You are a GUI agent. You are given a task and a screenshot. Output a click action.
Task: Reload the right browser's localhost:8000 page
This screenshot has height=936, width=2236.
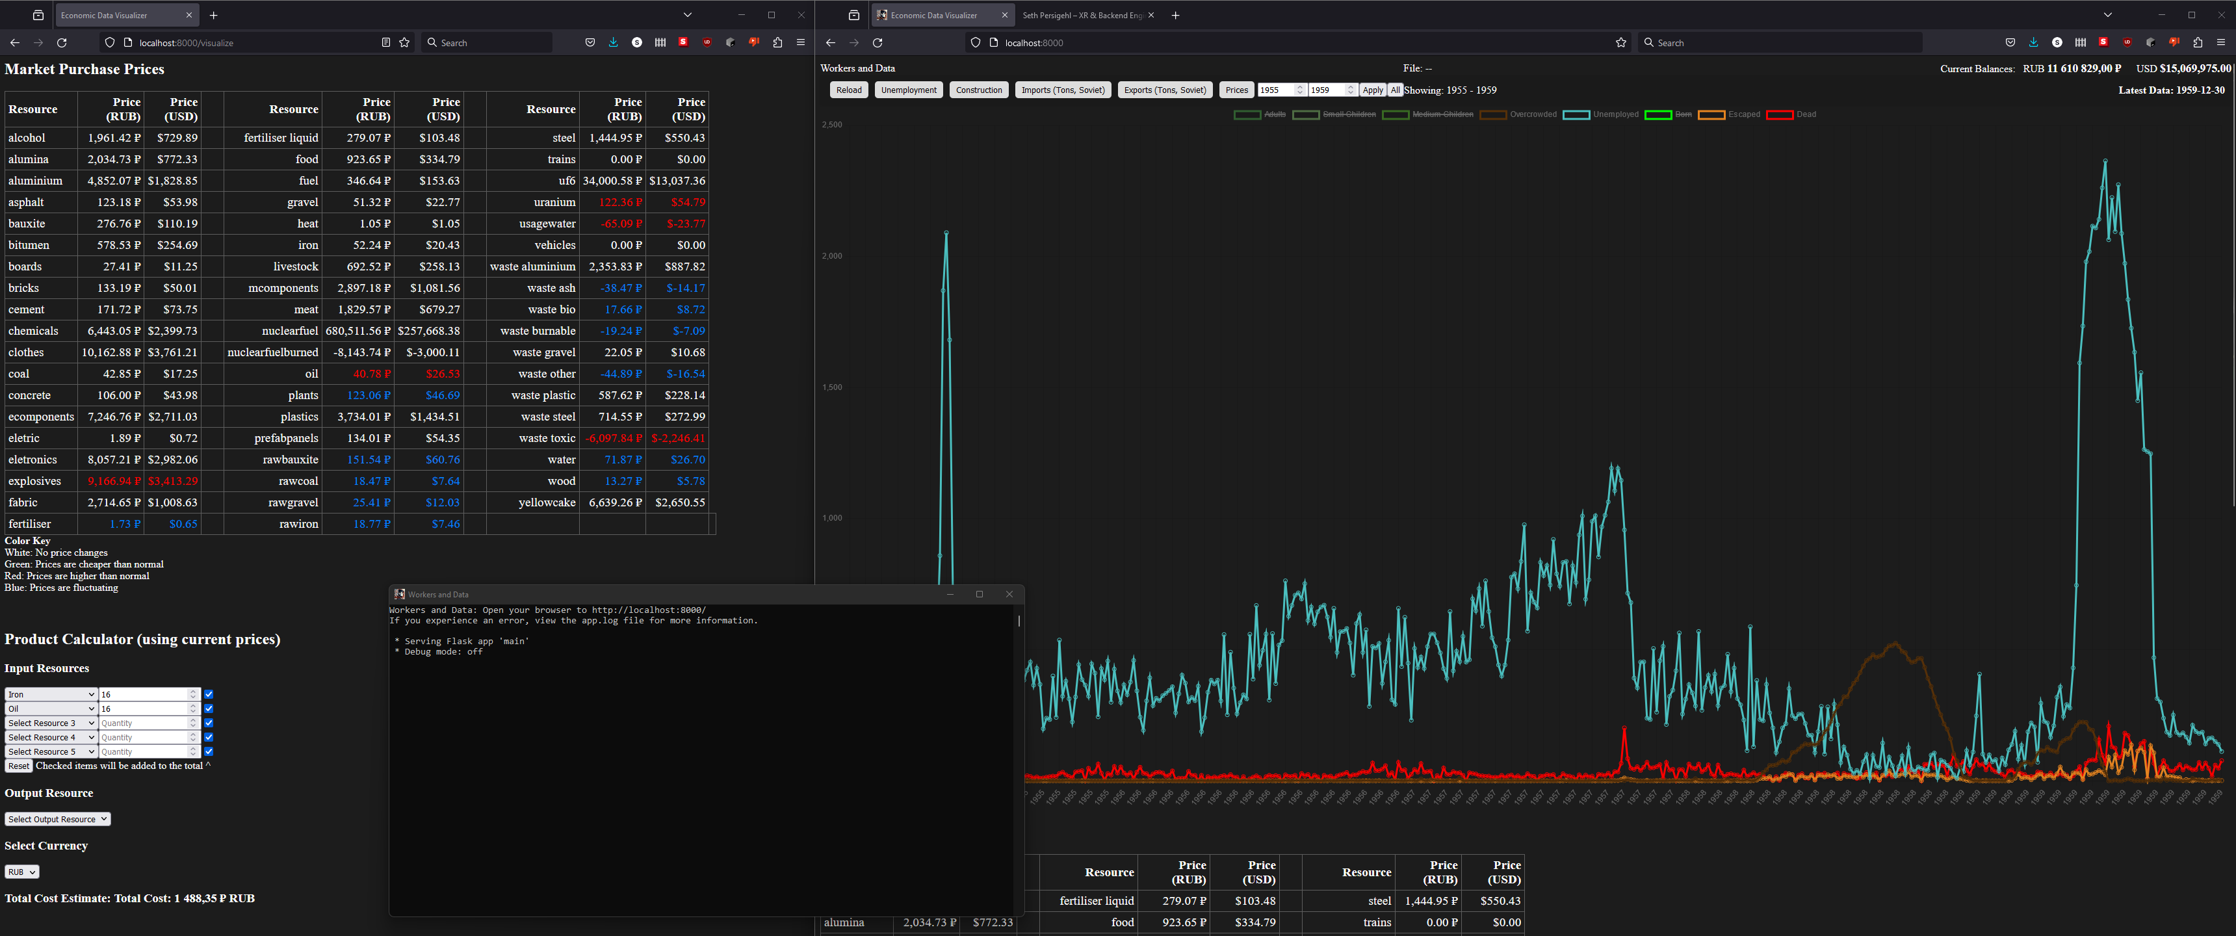point(877,42)
